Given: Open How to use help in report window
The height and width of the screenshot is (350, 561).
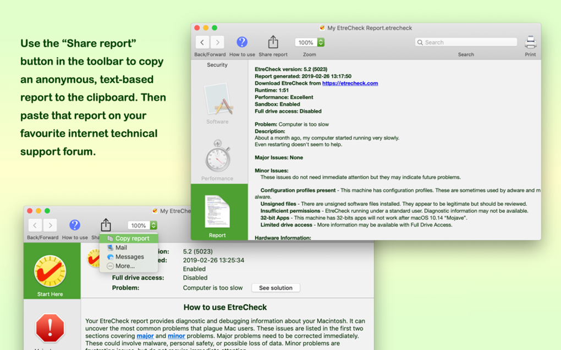Looking at the screenshot, I should (242, 42).
